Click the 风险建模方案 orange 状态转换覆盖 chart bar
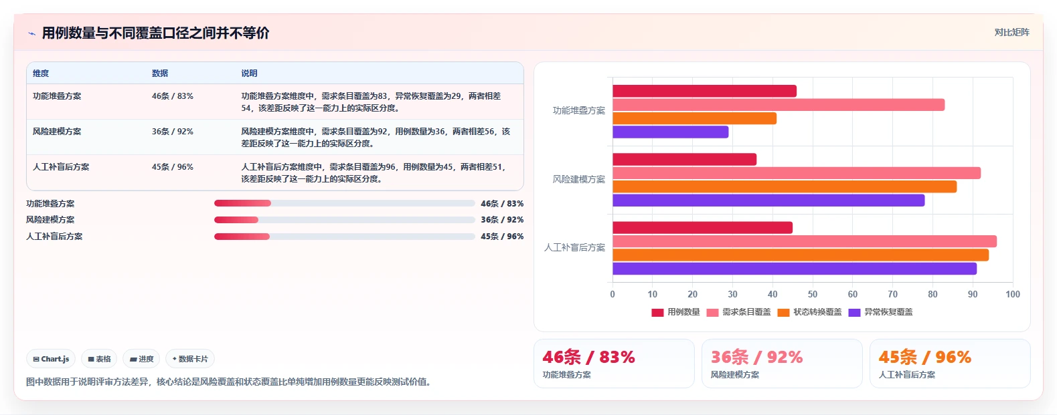This screenshot has width=1057, height=415. coord(785,186)
